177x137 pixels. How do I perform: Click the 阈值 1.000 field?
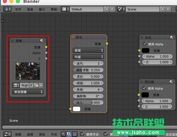point(88,83)
